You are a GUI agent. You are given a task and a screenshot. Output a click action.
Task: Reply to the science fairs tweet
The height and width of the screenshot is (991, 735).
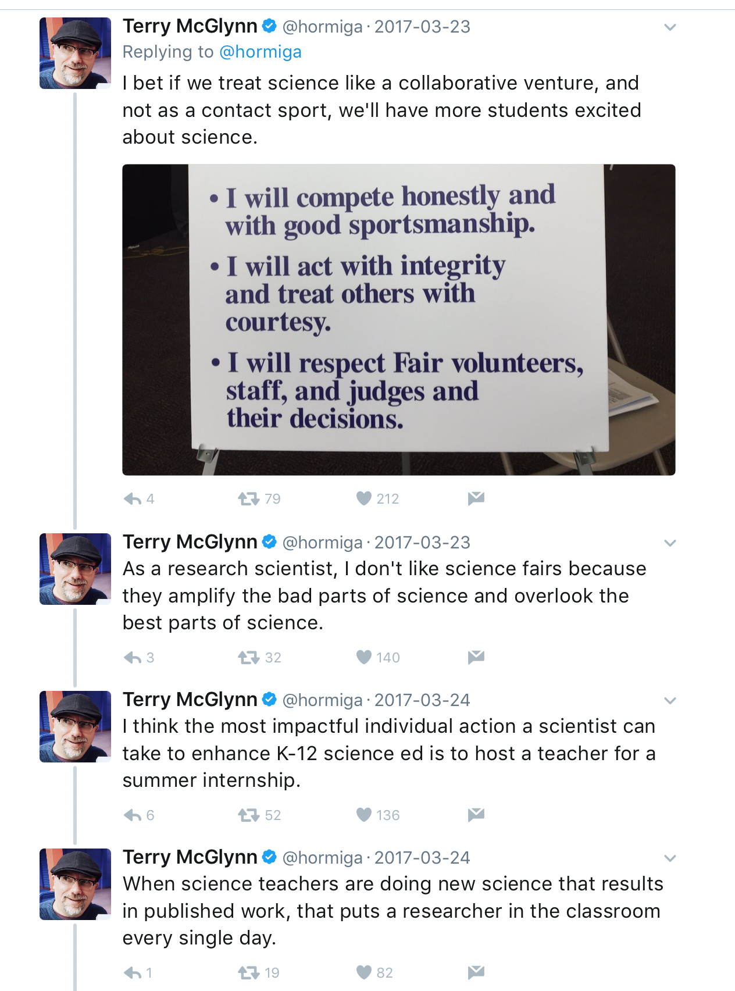(133, 657)
